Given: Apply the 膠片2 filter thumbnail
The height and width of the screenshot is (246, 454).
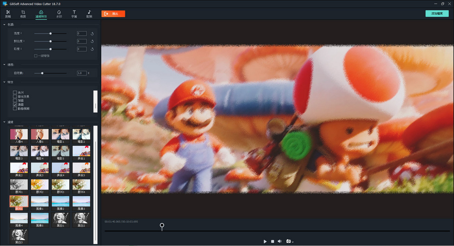Looking at the screenshot, I should [40, 186].
